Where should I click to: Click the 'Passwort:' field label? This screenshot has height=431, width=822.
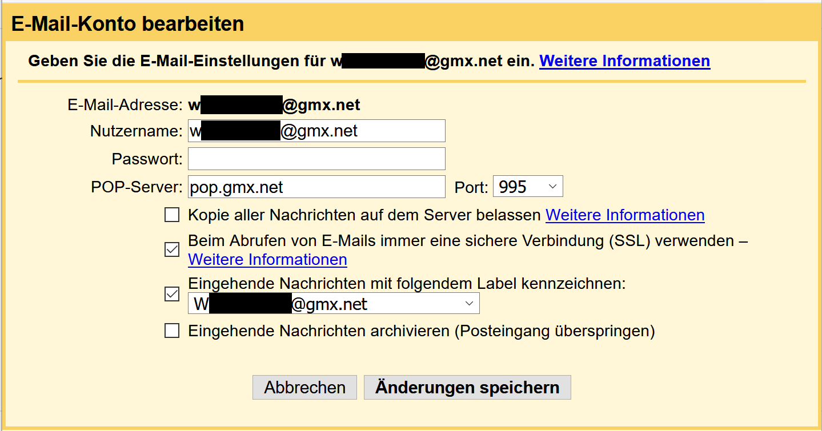coord(147,159)
